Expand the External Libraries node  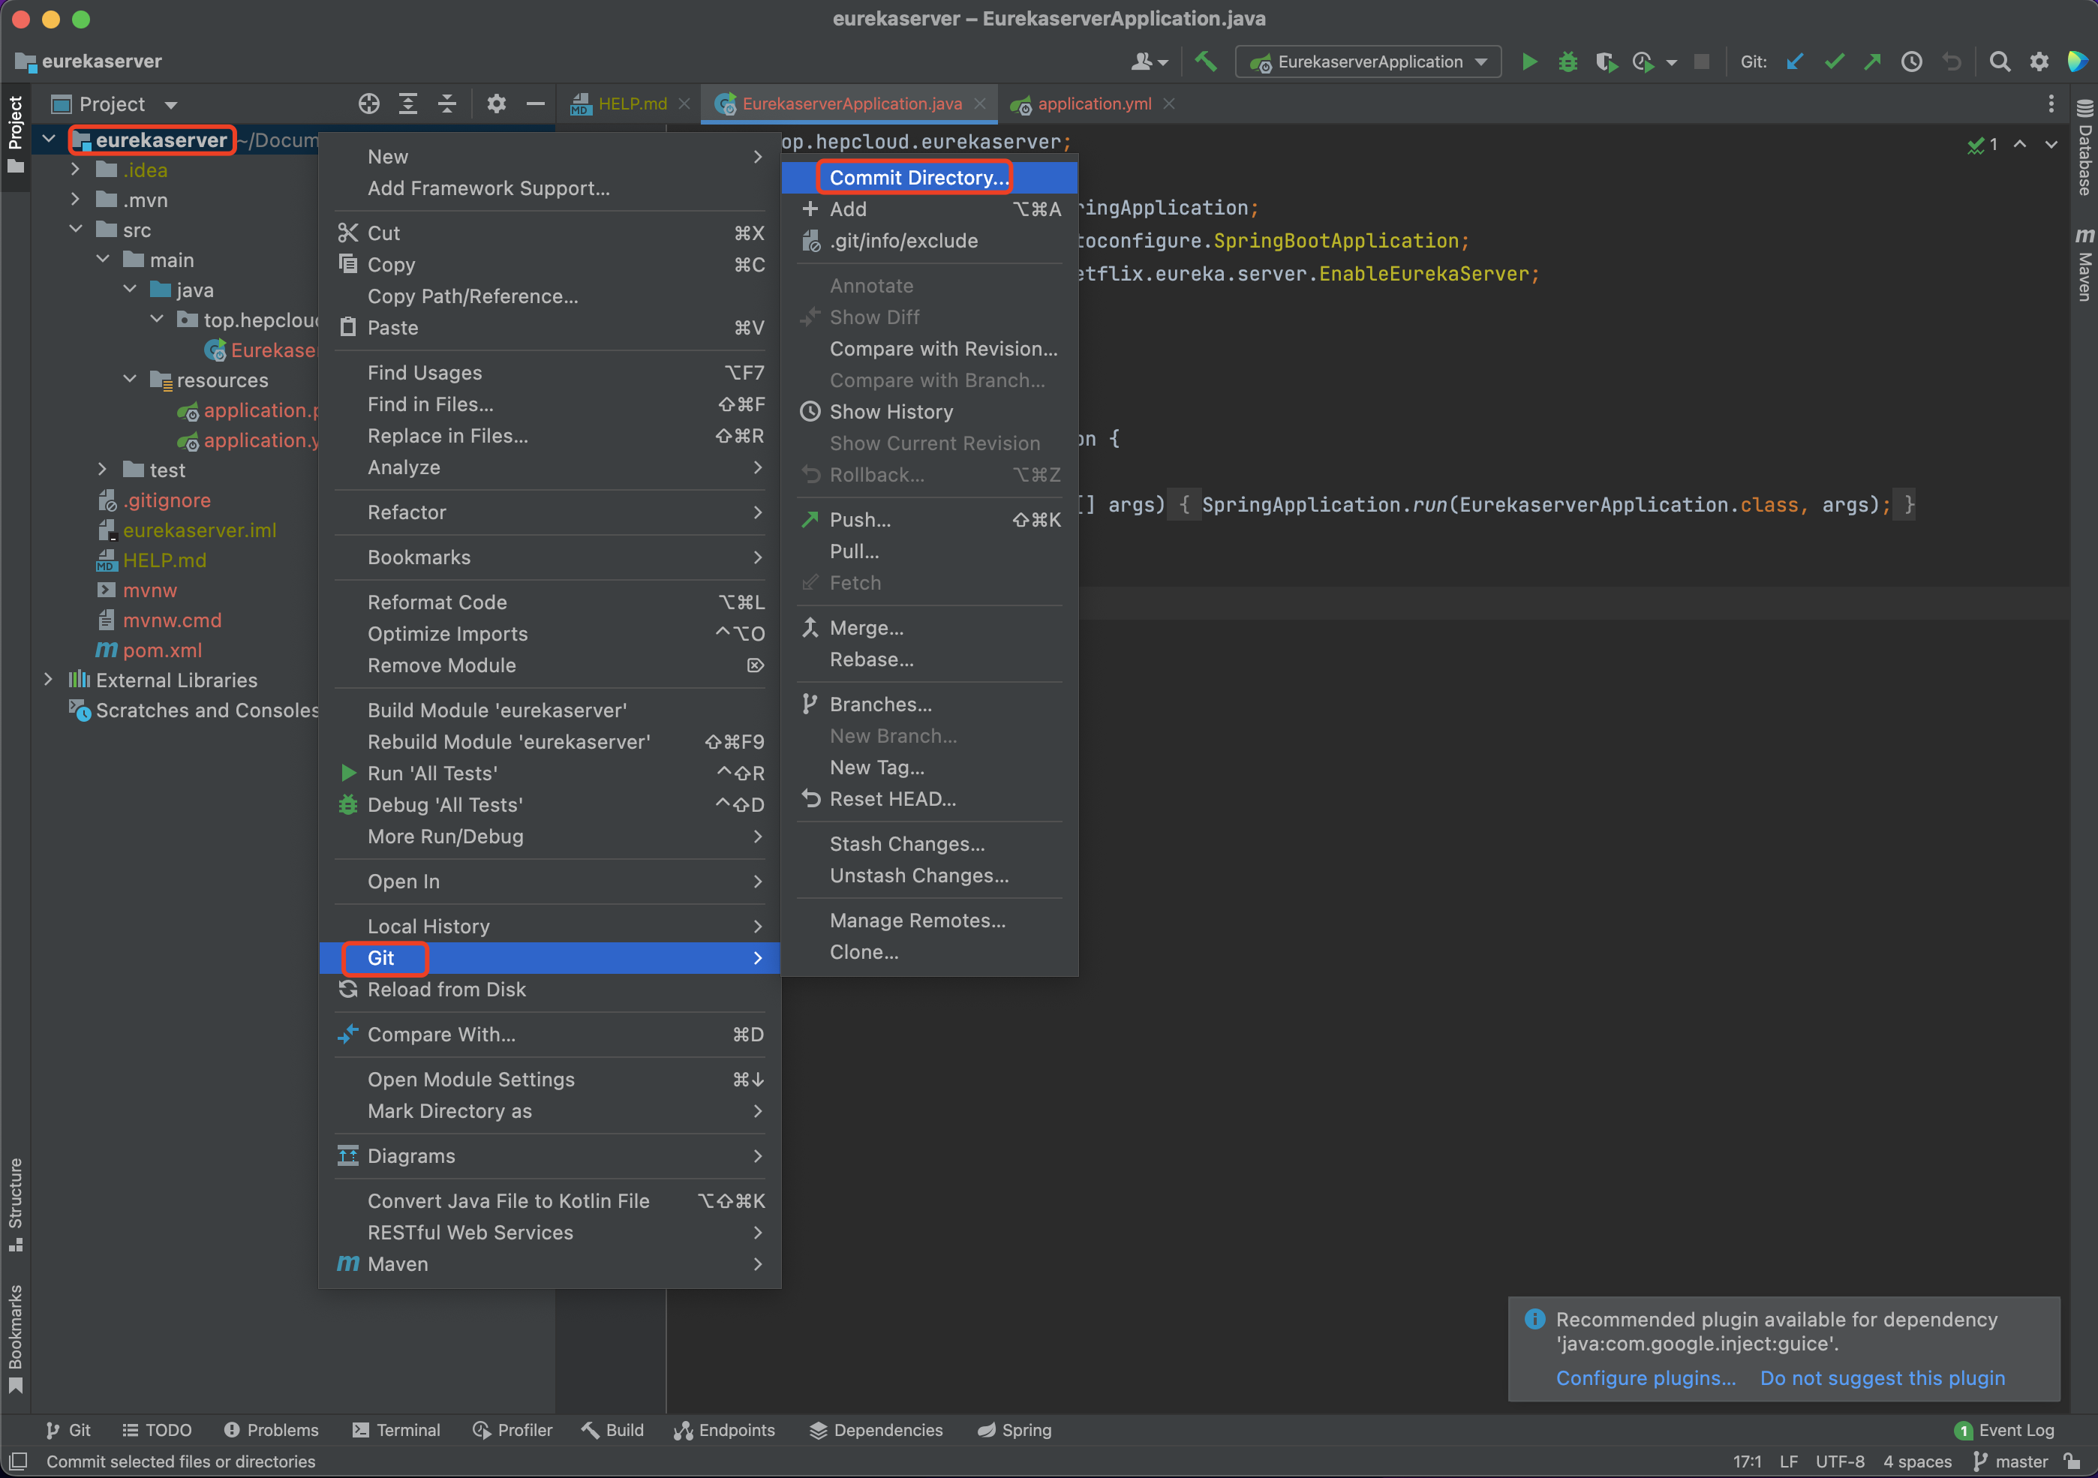point(49,680)
